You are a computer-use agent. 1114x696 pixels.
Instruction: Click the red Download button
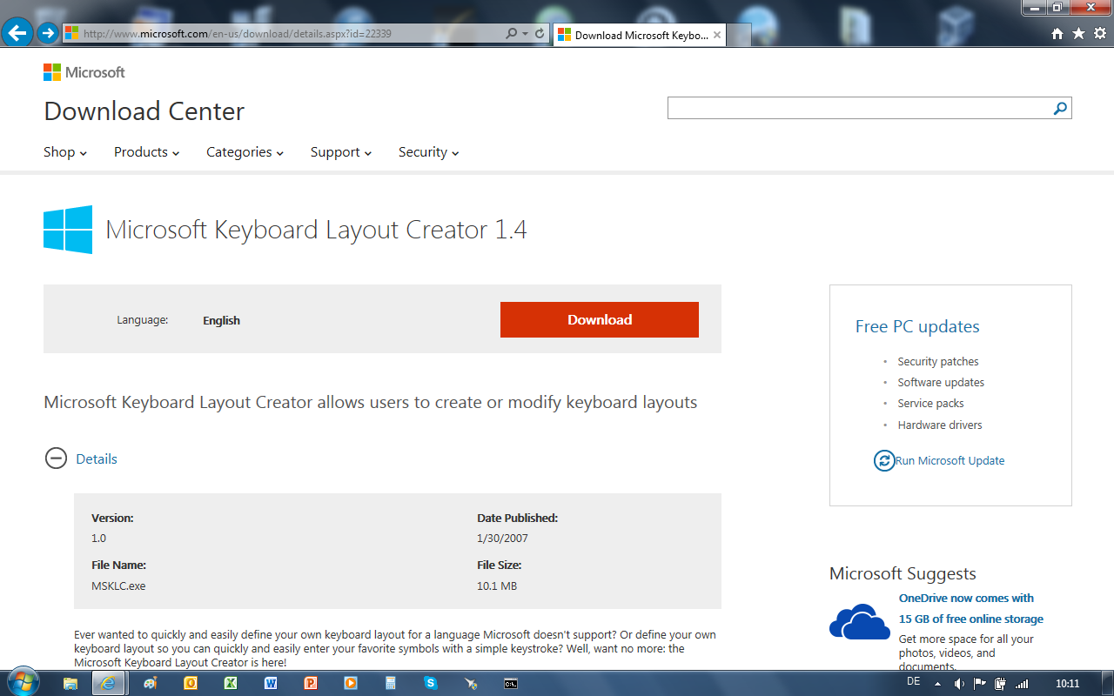600,319
